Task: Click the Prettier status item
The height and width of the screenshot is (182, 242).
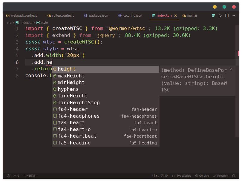Action: pos(220,176)
